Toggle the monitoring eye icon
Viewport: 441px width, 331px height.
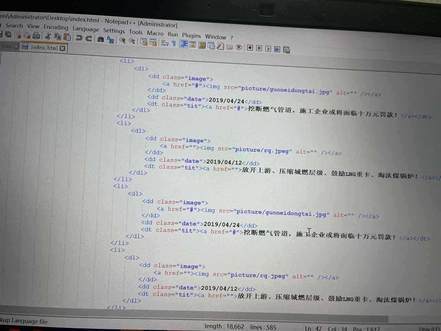click(x=238, y=47)
